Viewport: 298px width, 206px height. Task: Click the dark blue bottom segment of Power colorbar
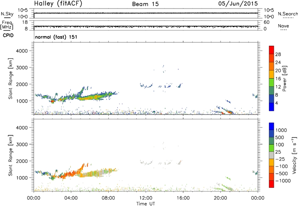pos(272,107)
